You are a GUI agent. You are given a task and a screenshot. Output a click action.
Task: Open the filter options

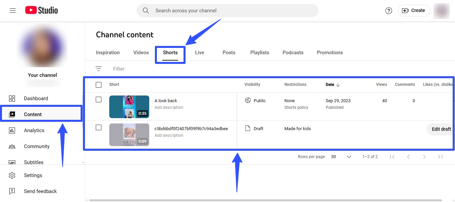[99, 68]
